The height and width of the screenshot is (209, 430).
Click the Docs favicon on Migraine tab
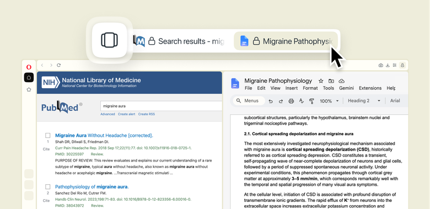pyautogui.click(x=244, y=41)
